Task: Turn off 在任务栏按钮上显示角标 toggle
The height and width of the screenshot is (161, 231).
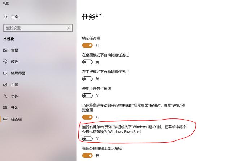Action: coord(87,155)
